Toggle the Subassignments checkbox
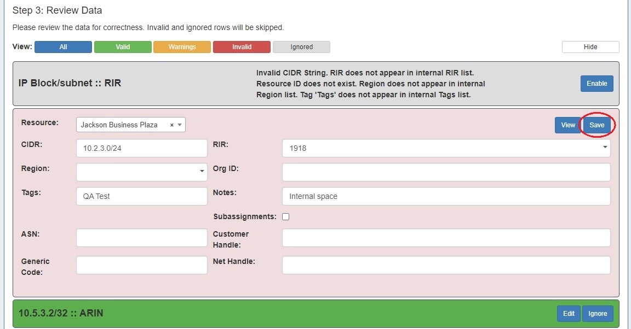631x329 pixels. click(285, 217)
